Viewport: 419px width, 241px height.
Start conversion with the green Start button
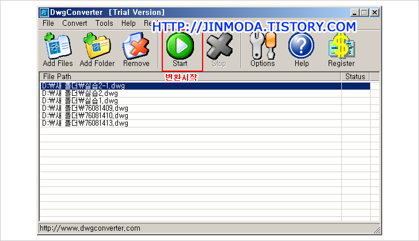pyautogui.click(x=180, y=50)
